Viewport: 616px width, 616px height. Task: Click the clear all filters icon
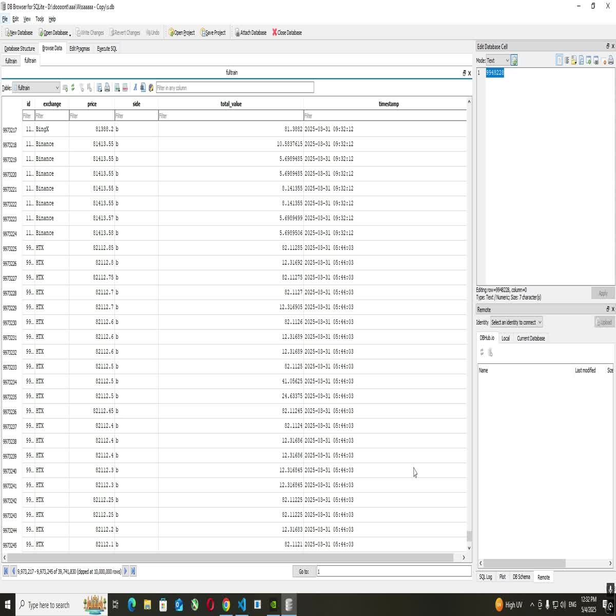81,88
